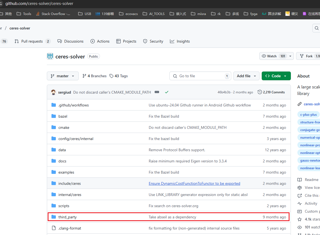Focus the Go to file search field
This screenshot has width=320, height=235.
(x=200, y=76)
